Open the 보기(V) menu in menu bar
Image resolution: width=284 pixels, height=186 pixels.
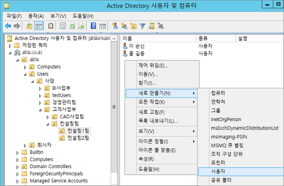(x=58, y=16)
